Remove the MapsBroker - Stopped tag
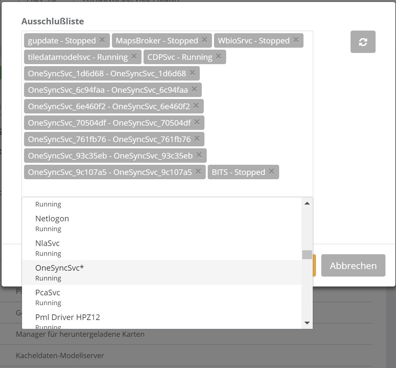The height and width of the screenshot is (368, 396). (204, 40)
